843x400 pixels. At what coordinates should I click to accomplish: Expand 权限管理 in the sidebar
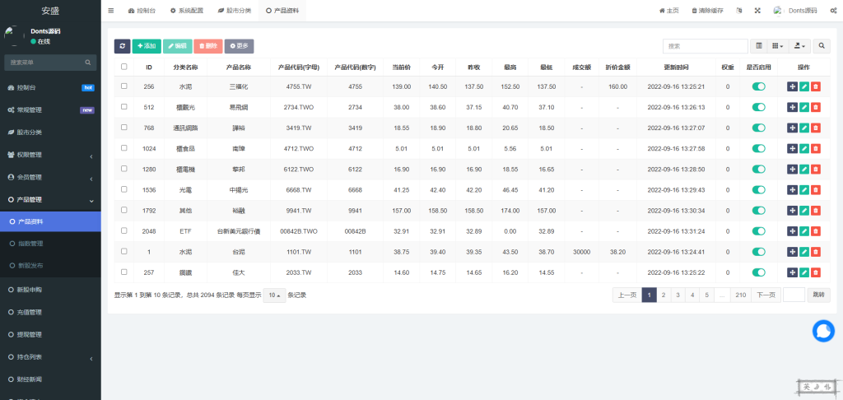(49, 155)
